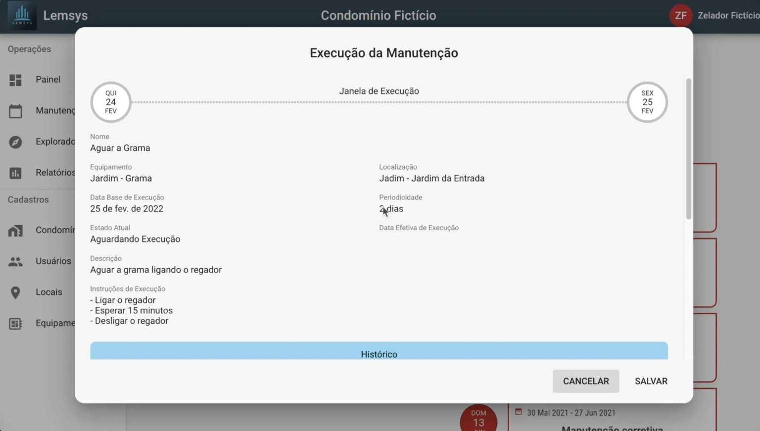Go to Painel in sidebar

(48, 80)
